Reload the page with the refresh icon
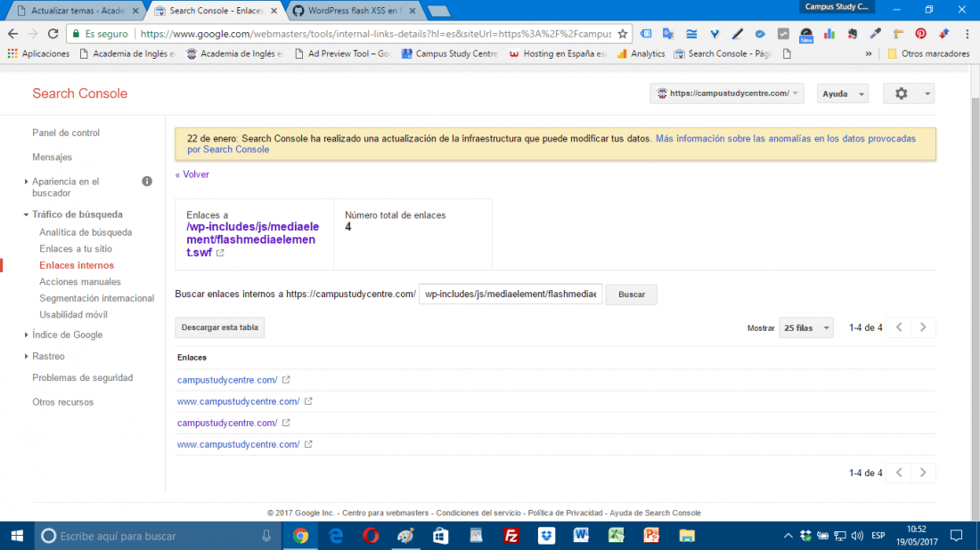 tap(53, 34)
